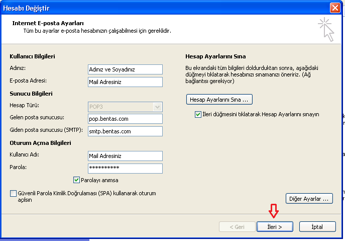Toggle the Parolayı anımsa checkbox

click(76, 180)
